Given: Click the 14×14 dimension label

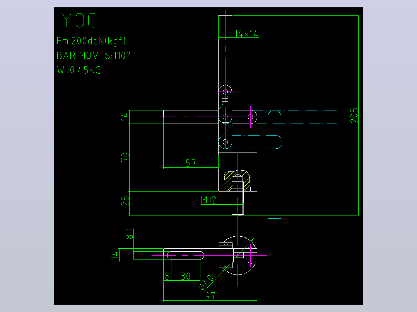Looking at the screenshot, I should coord(246,34).
